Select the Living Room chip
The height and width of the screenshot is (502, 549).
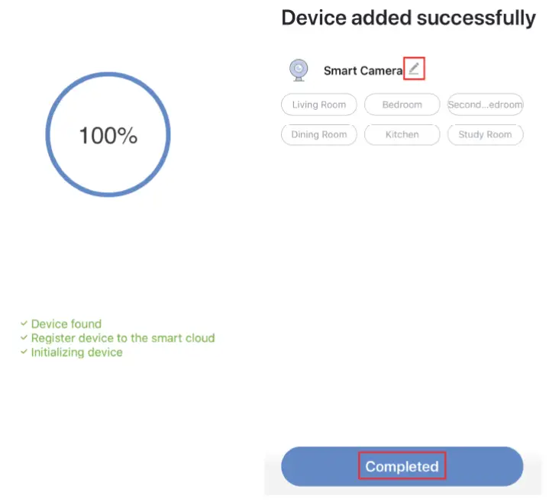coord(318,105)
